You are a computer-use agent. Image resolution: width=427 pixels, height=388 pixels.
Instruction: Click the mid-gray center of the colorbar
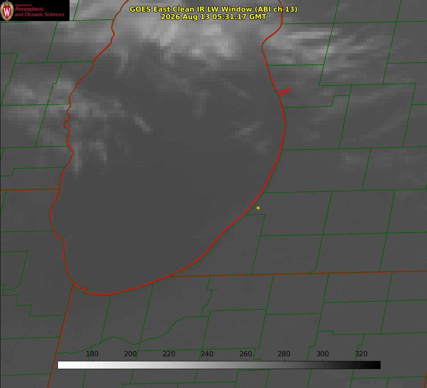click(219, 365)
